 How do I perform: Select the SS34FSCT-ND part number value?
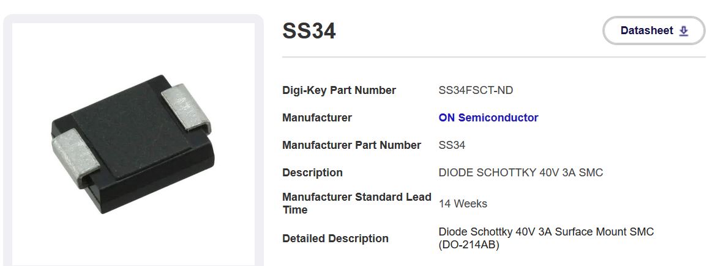point(476,90)
